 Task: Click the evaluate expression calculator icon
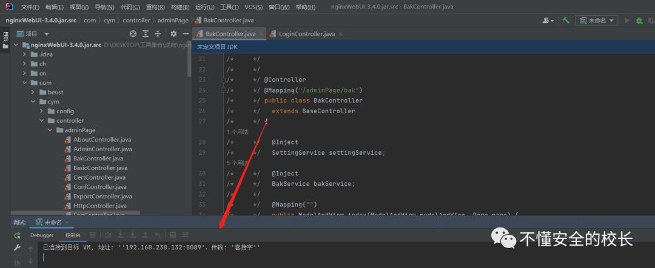173,235
